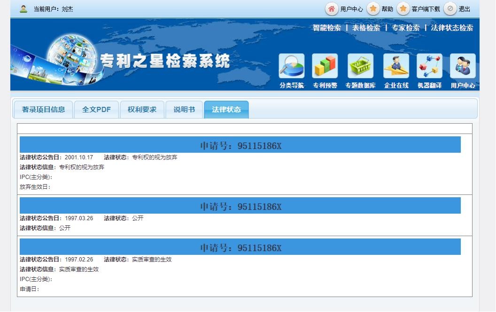Viewport: 496px width, 312px height.
Task: Click the star icon next to 帮助
Action: coord(373,9)
